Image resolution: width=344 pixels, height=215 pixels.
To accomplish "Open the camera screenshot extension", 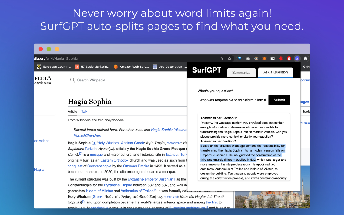I will click(x=248, y=59).
